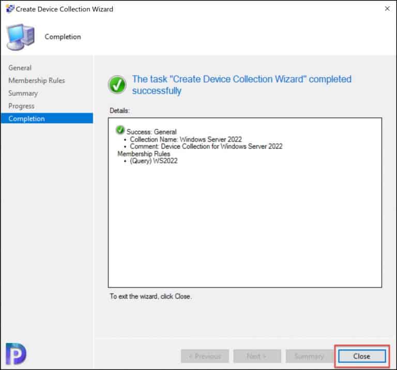Click the '(Query) WS2022' rule entry
The width and height of the screenshot is (397, 370).
click(x=154, y=160)
